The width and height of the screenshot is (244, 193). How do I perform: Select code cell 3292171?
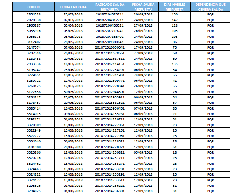(34, 119)
